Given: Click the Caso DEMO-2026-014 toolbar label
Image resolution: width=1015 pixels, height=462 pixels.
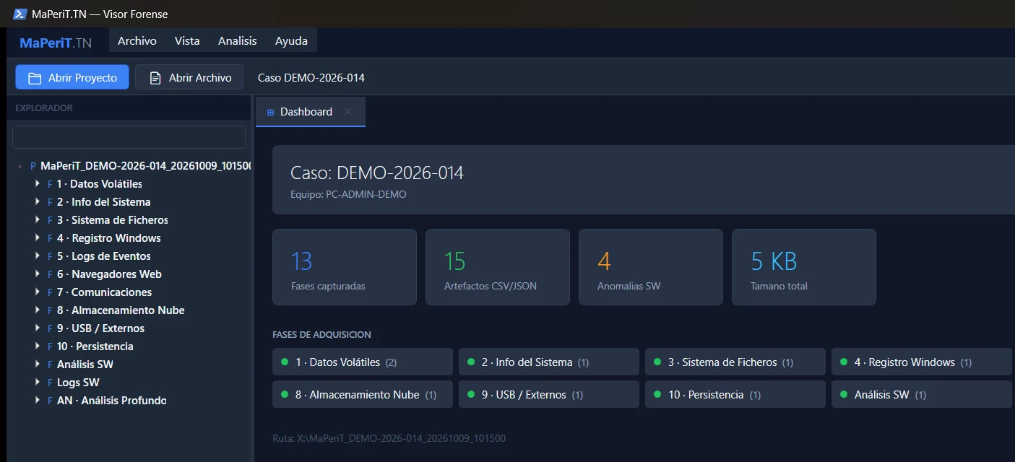Looking at the screenshot, I should coord(311,77).
